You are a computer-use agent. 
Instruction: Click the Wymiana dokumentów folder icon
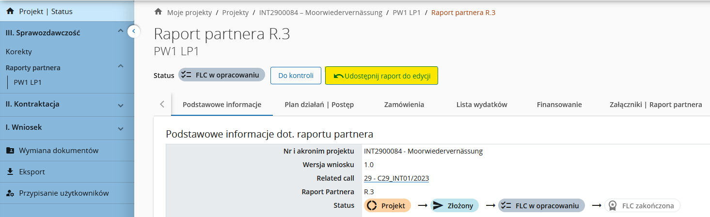[10, 150]
